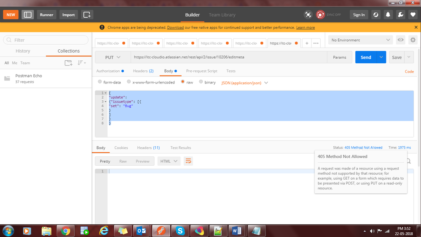Screen dimensions: 421x237
Task: Switch response view to Raw
Action: tap(123, 161)
